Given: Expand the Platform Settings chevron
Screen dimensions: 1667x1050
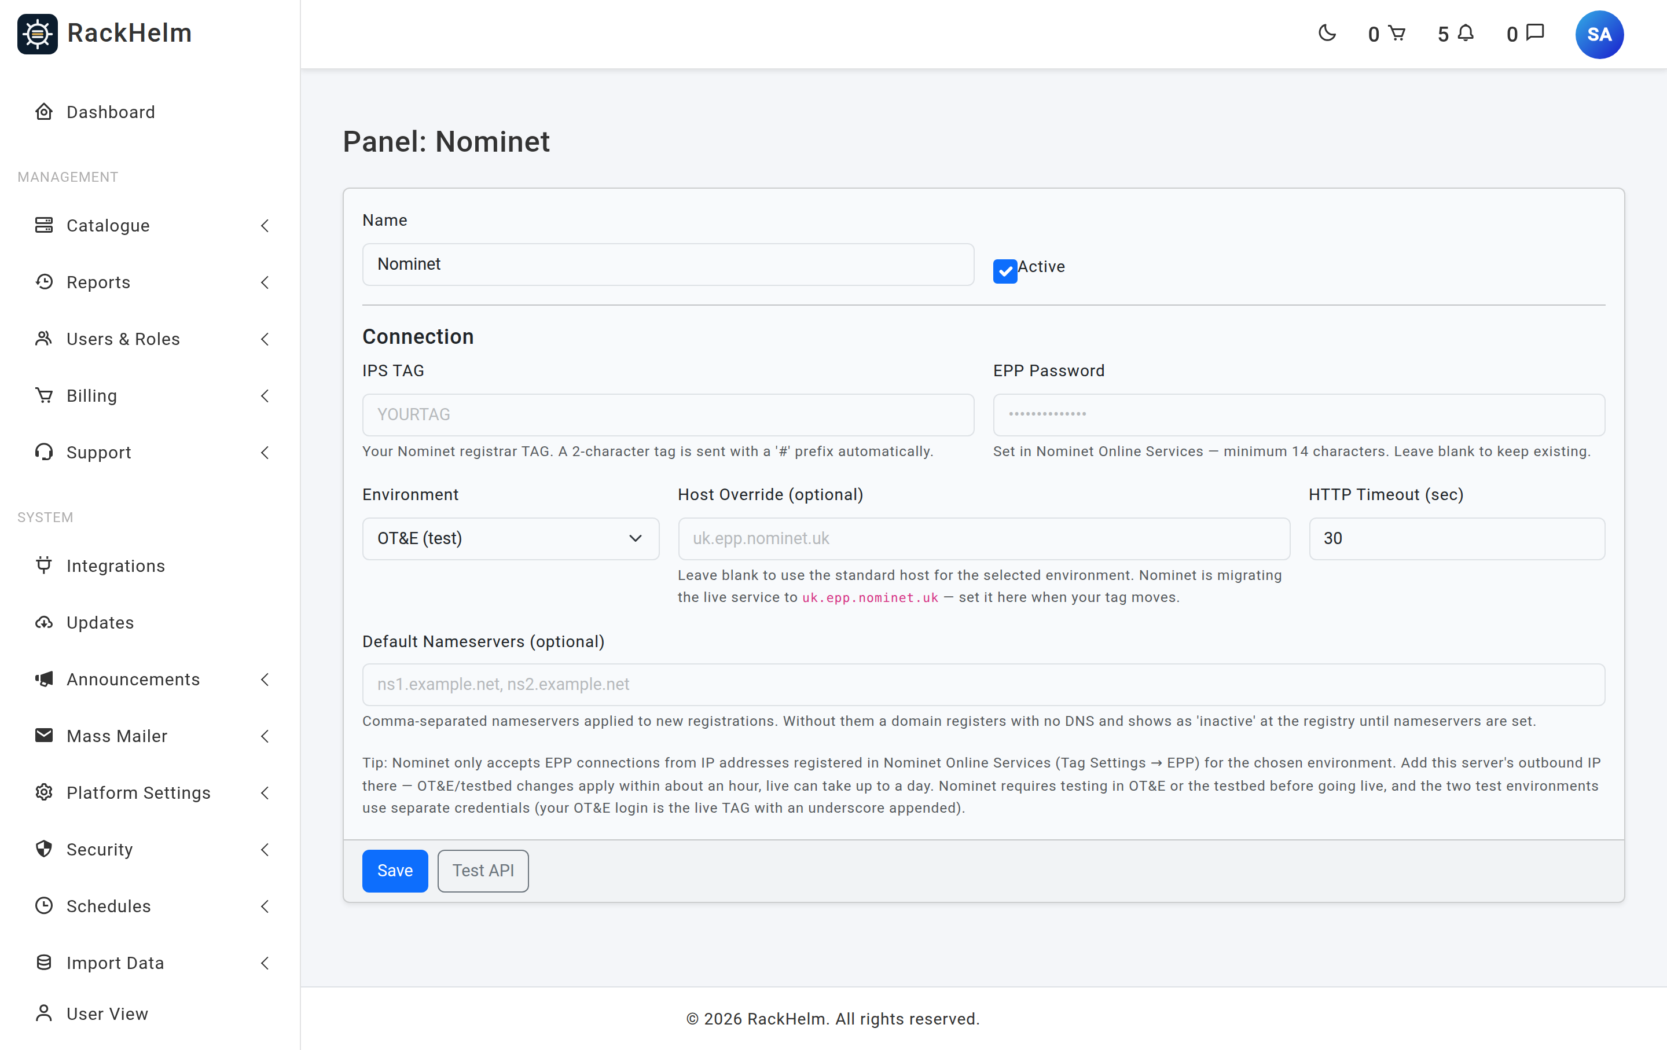Looking at the screenshot, I should pos(265,793).
